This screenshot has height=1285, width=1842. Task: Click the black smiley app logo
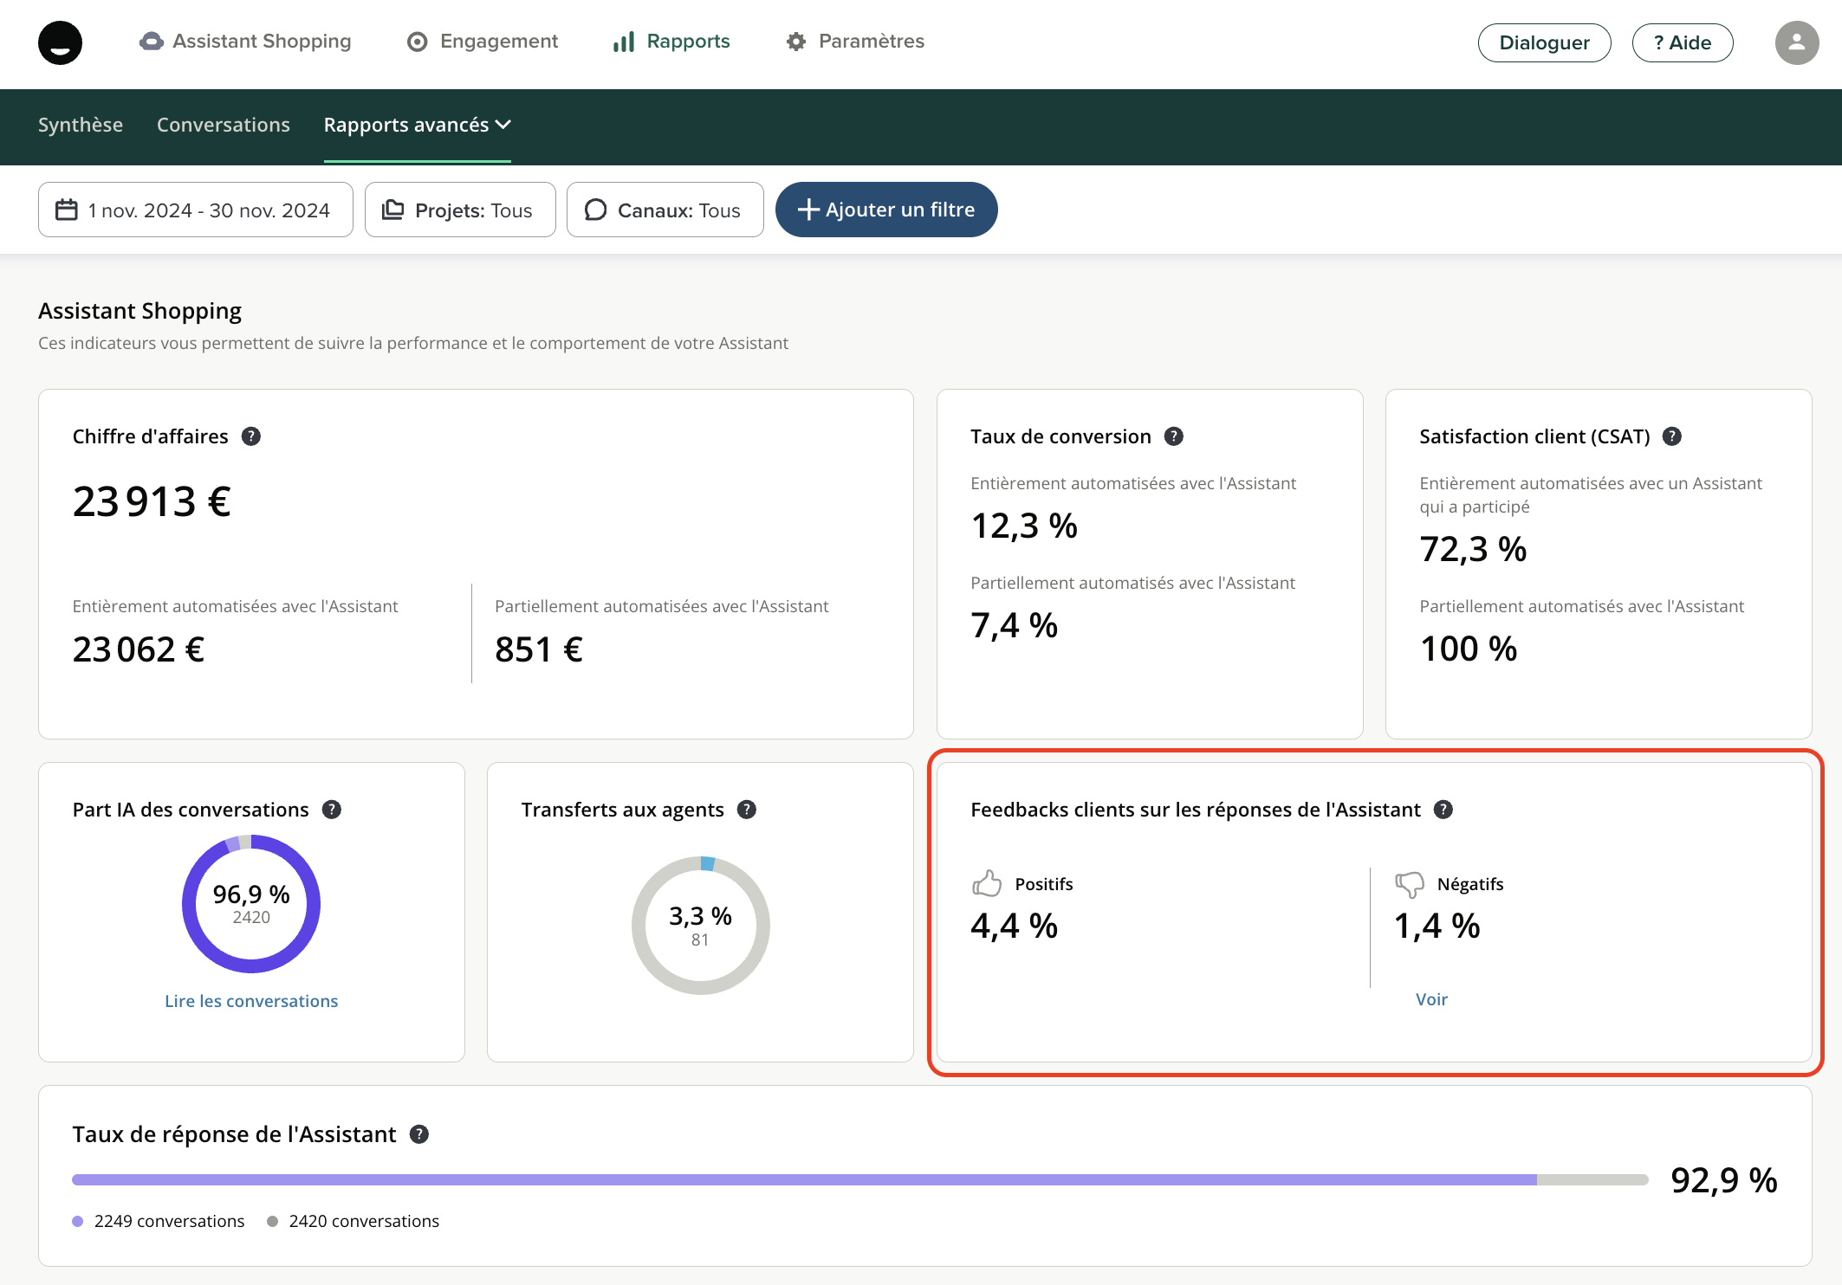coord(60,42)
